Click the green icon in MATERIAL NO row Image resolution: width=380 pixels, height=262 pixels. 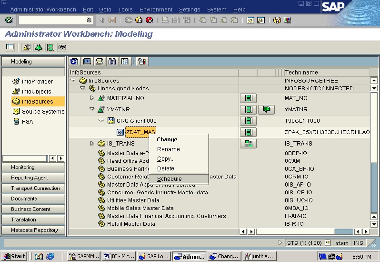[249, 98]
